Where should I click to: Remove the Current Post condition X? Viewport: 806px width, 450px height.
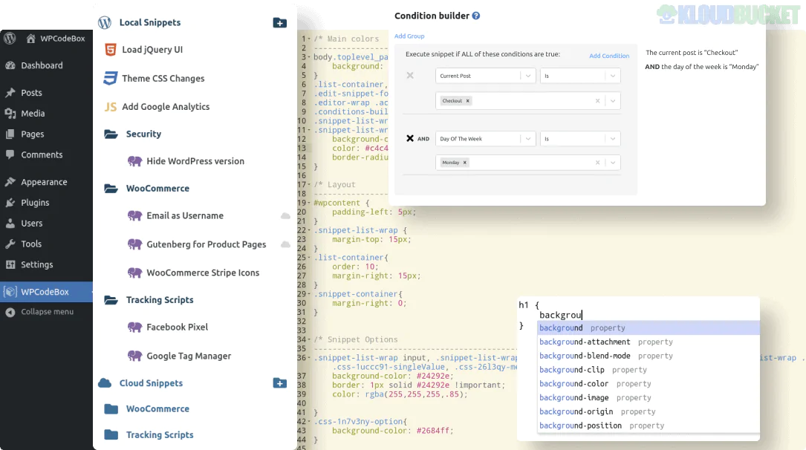tap(409, 76)
